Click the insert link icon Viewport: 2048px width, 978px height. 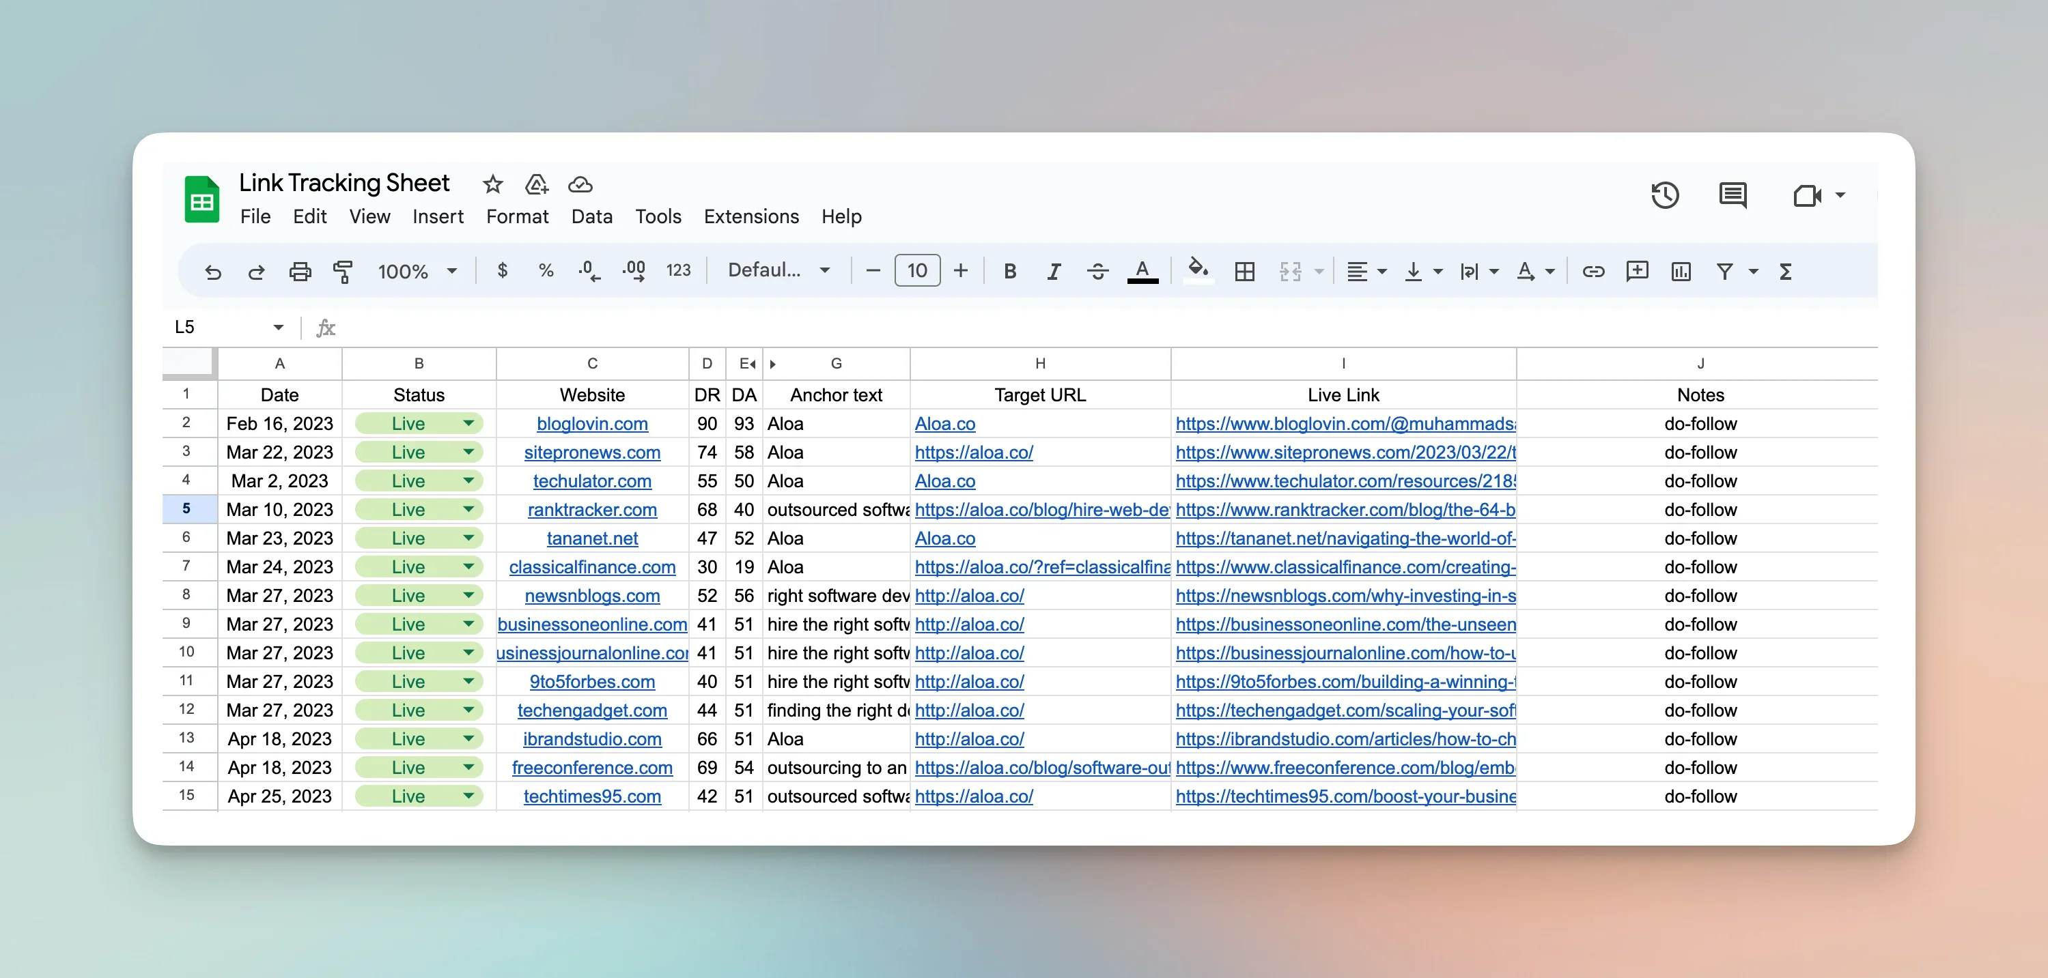1593,272
